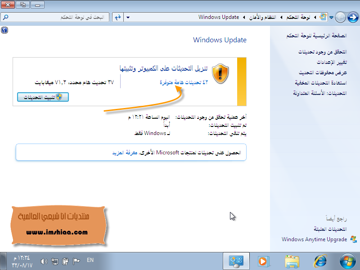Open Action Center flag tray icon
The width and height of the screenshot is (360, 270).
tap(76, 261)
